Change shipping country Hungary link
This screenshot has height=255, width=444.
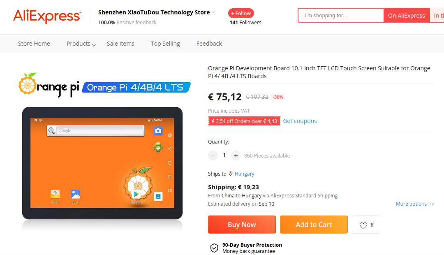click(244, 174)
